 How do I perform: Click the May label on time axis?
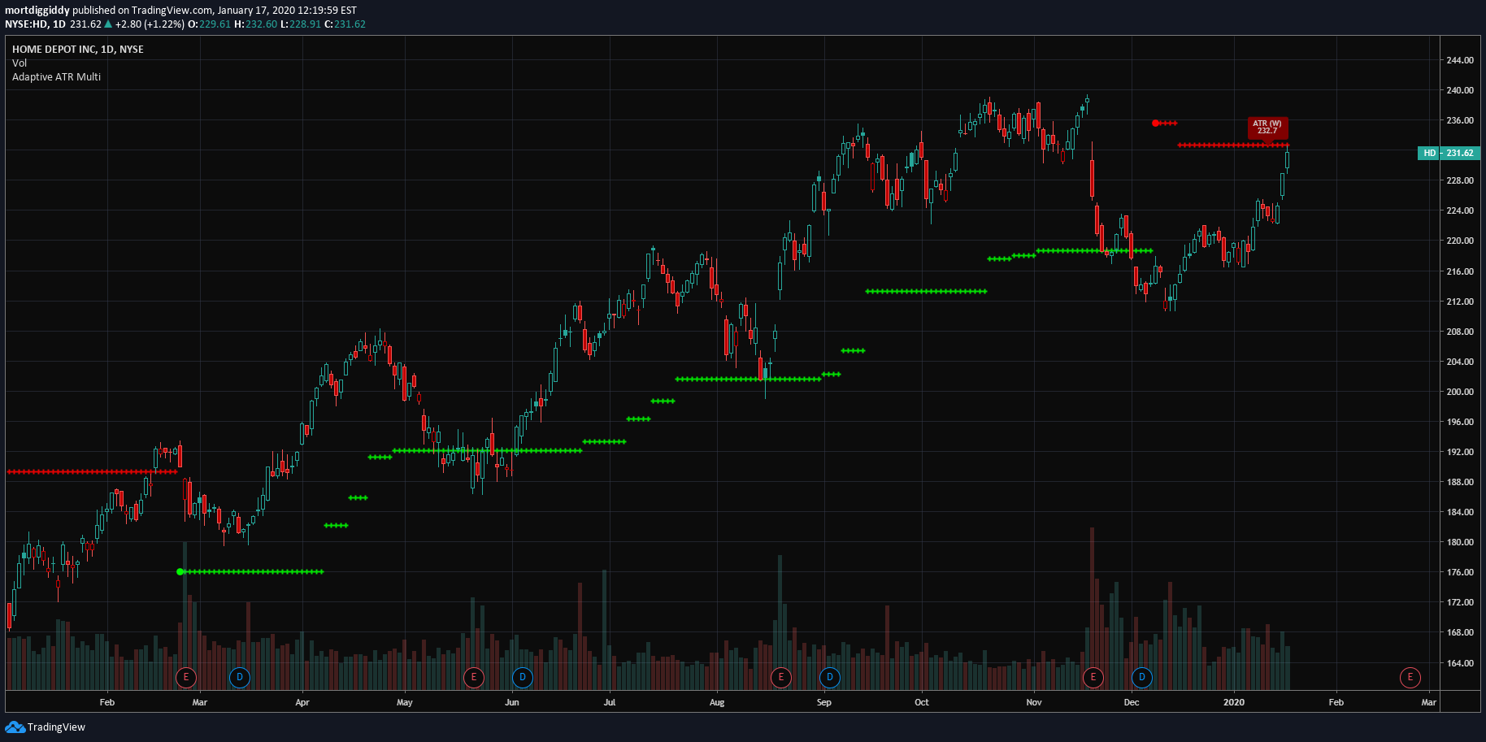click(x=405, y=702)
